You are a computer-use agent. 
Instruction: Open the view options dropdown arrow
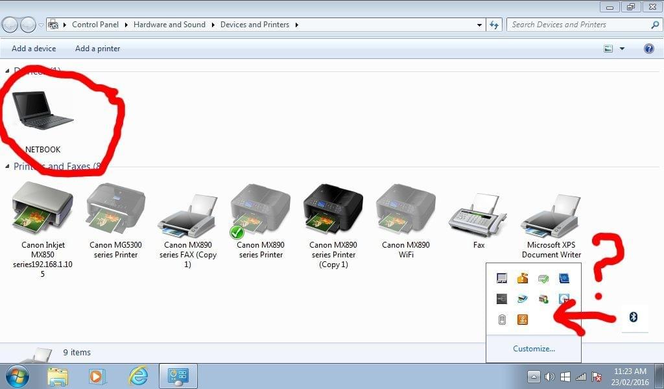pyautogui.click(x=622, y=49)
